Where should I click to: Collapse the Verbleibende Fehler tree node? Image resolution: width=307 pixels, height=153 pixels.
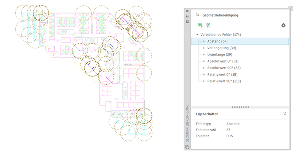[x=197, y=35]
